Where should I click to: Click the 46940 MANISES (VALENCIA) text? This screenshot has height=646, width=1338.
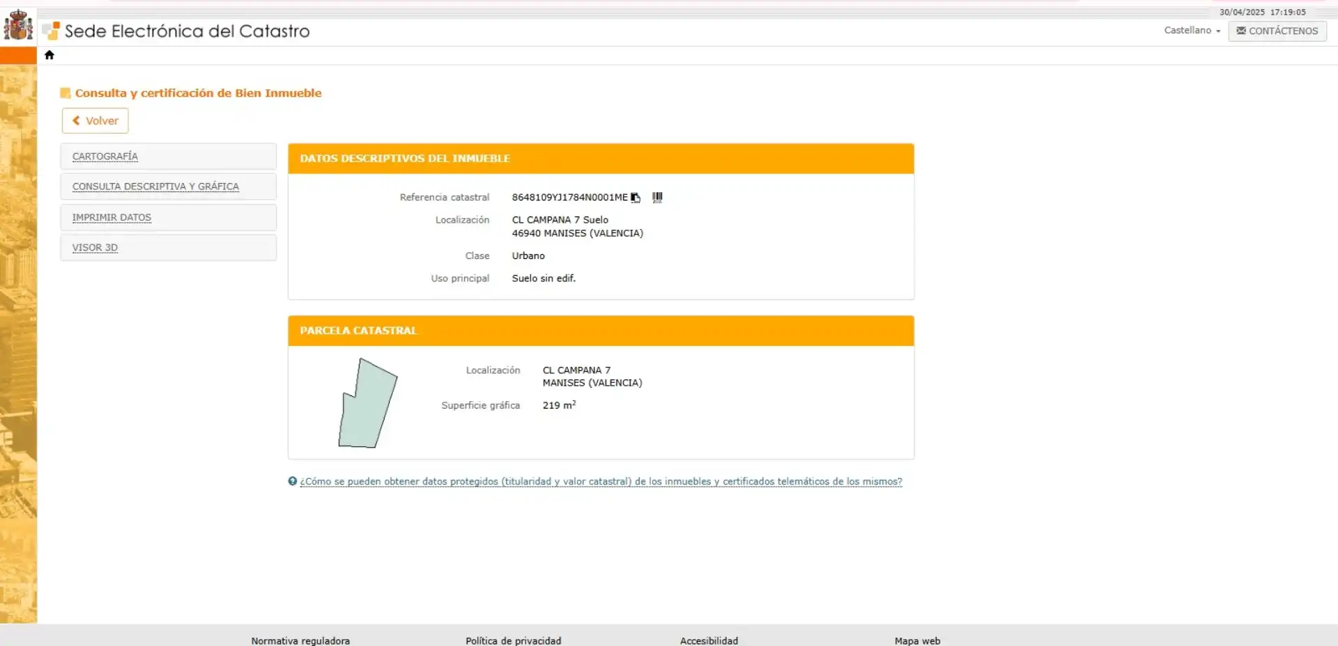click(577, 233)
